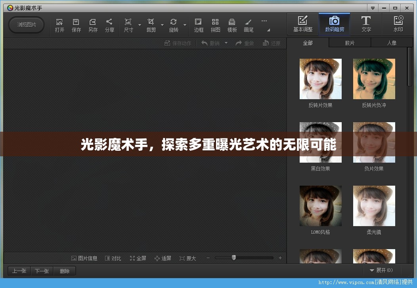
Task: Click the 保存 save icon
Action: 76,25
